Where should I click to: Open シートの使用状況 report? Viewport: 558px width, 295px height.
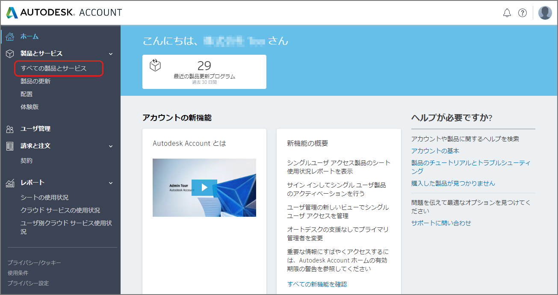[x=44, y=198]
